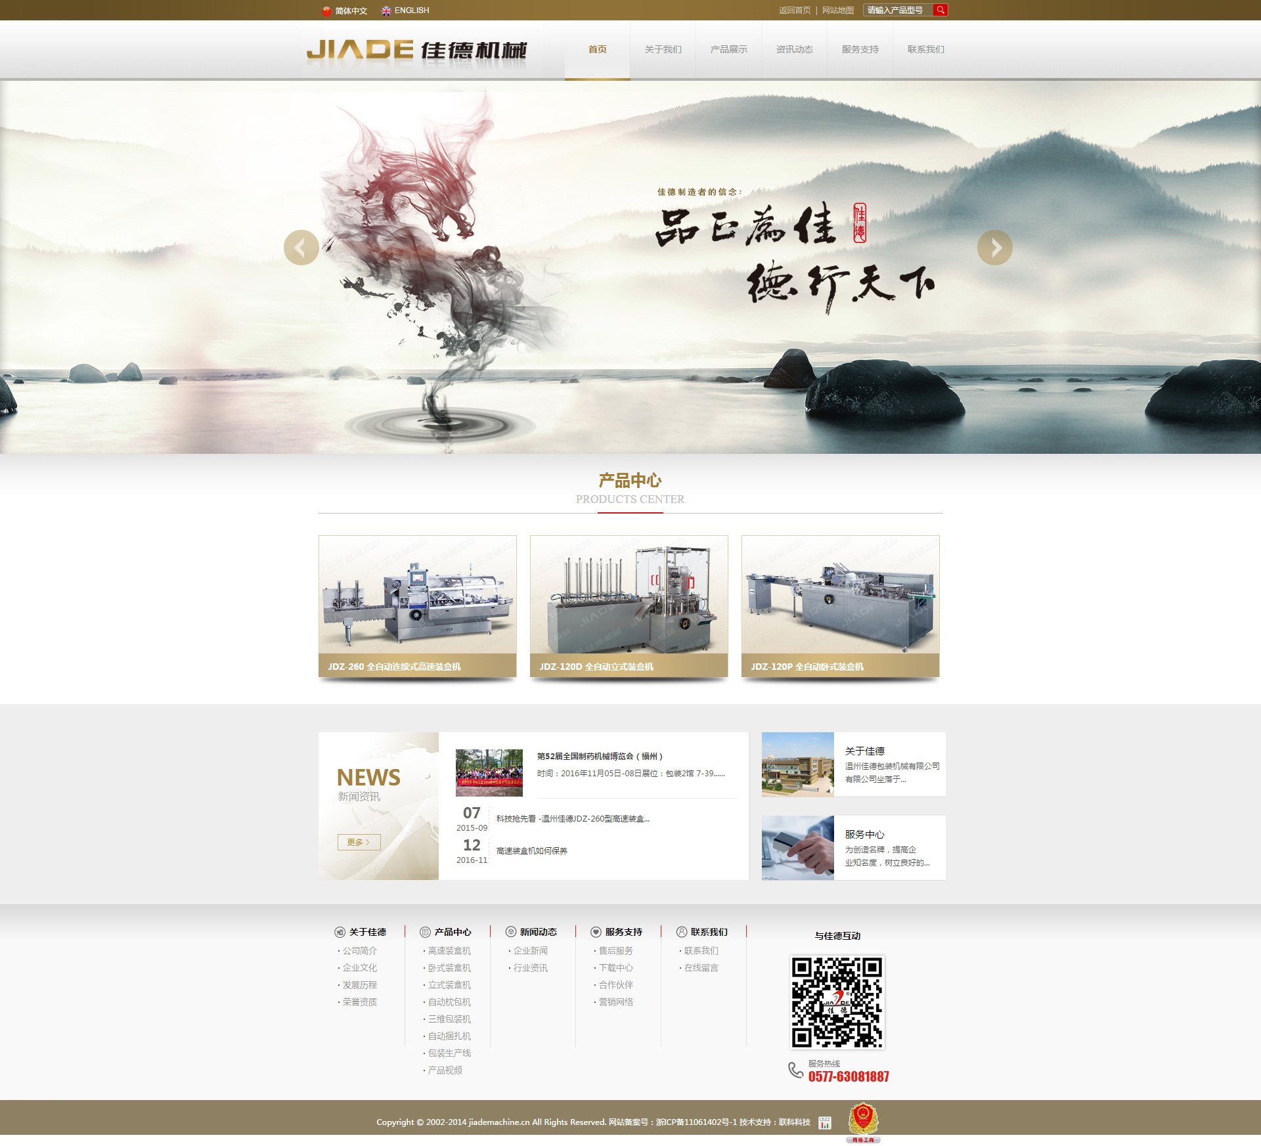Image resolution: width=1261 pixels, height=1146 pixels.
Task: Open the 关于我们 navigation menu
Action: tap(663, 49)
